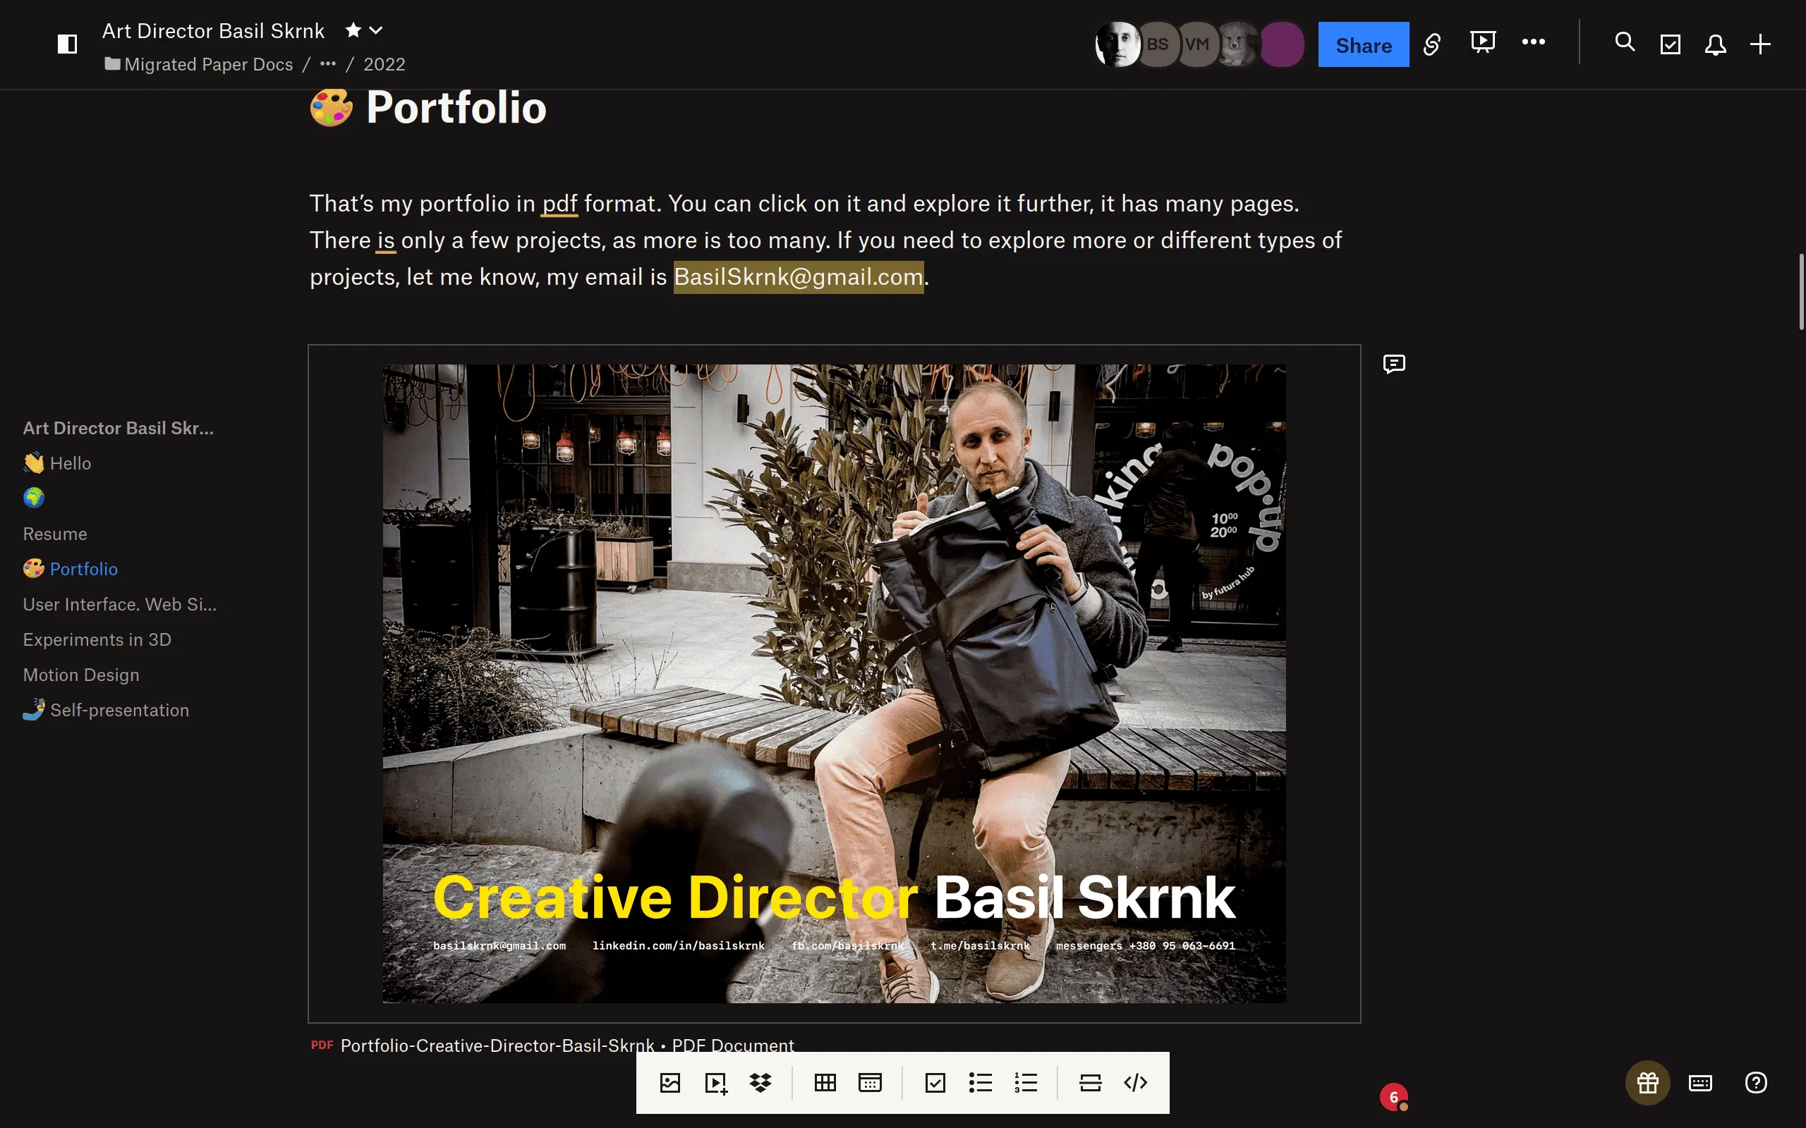The image size is (1806, 1128).
Task: Open the Portfolio PDF cover thumbnail
Action: coord(834,683)
